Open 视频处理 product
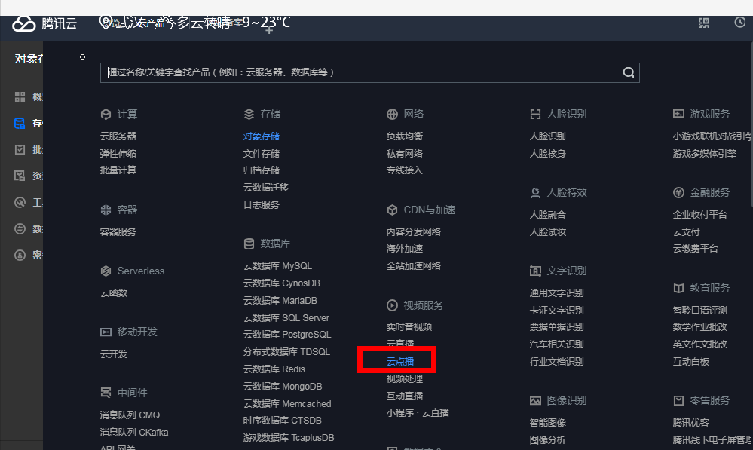Image resolution: width=753 pixels, height=450 pixels. coord(404,378)
